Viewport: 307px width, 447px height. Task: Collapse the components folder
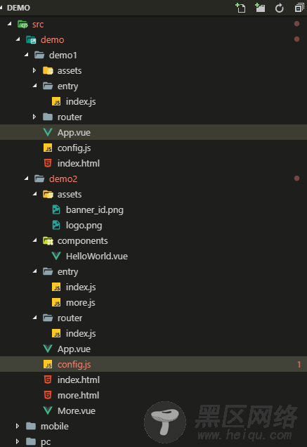click(35, 240)
